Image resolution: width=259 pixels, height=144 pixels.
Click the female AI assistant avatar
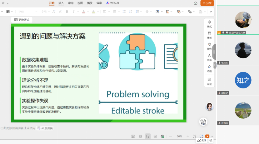pos(209,106)
